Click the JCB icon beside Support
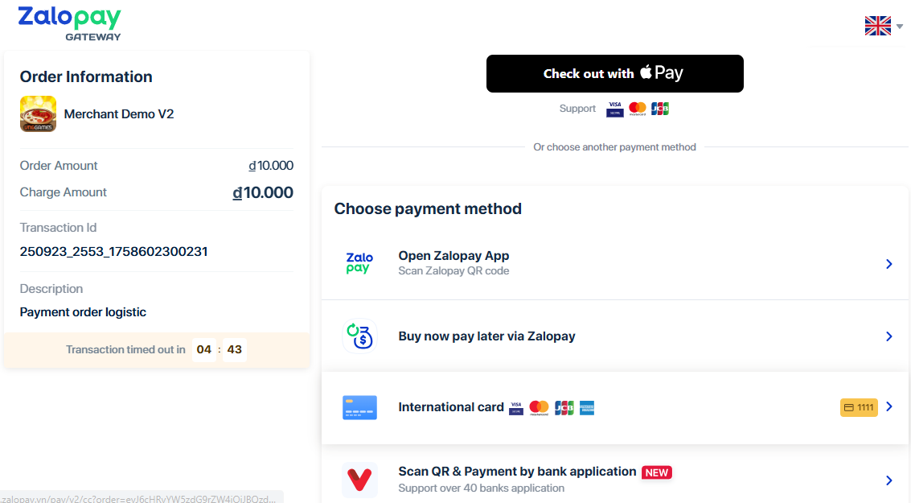The width and height of the screenshot is (911, 503). pos(660,109)
